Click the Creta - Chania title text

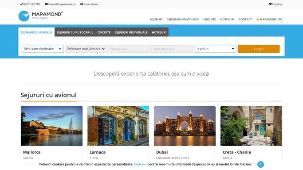[237, 152]
